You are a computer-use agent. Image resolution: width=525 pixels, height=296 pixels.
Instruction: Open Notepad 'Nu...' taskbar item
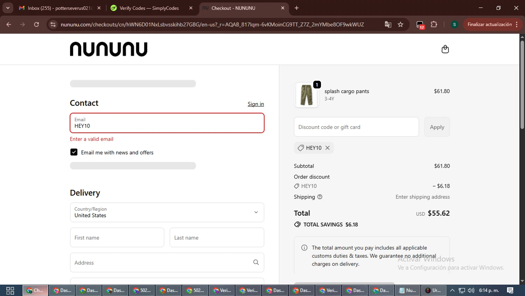point(407,290)
